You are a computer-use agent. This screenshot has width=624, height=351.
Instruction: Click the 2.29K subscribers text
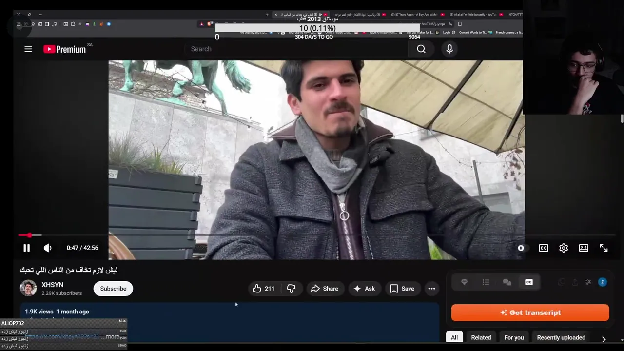tap(61, 293)
